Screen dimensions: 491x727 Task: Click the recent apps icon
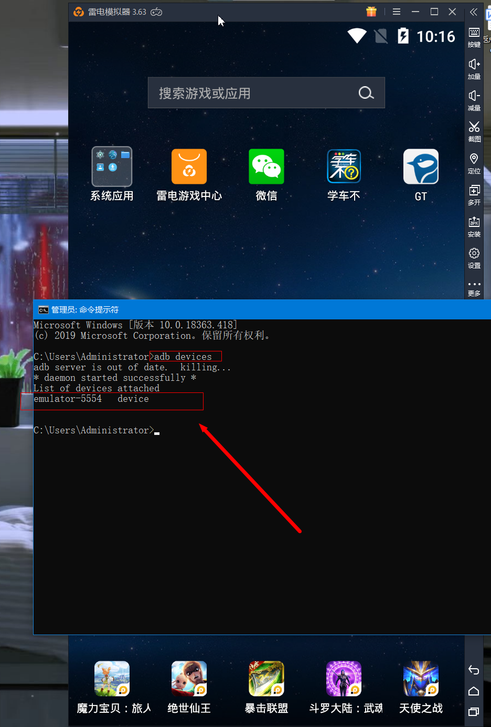(x=474, y=712)
